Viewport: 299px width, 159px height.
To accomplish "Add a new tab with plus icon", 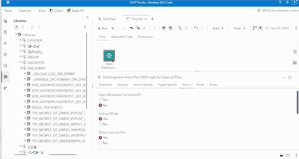I will pos(152,19).
